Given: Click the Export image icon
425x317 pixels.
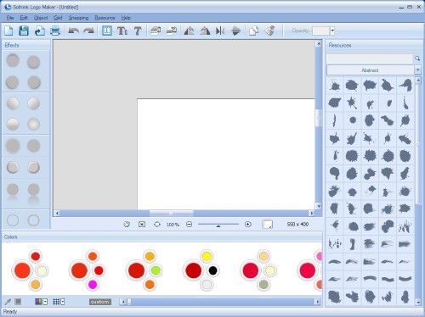Looking at the screenshot, I should [39, 31].
